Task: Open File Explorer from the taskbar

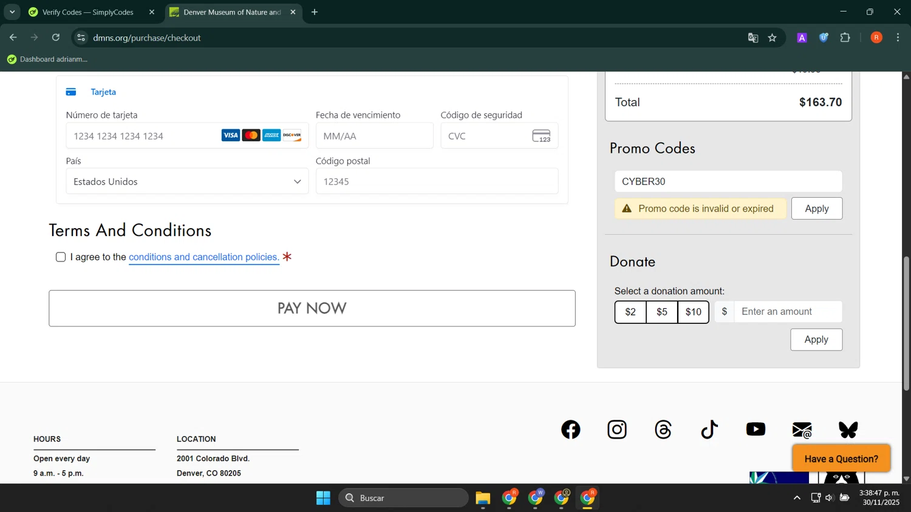Action: (483, 498)
